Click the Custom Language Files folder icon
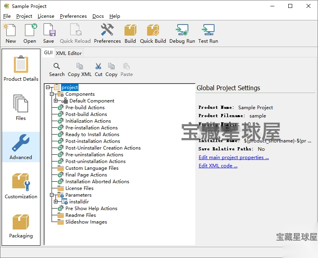 coord(60,168)
